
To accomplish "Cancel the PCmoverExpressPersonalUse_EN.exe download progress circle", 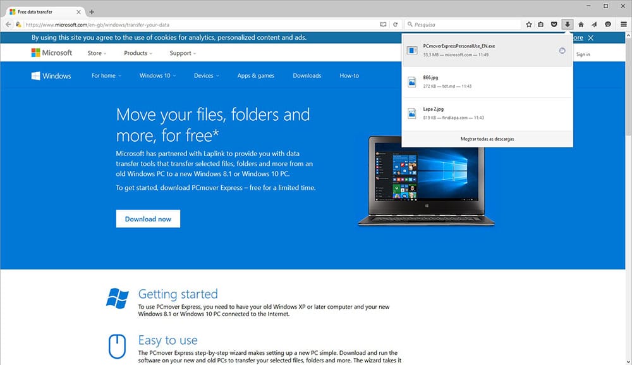I will 562,51.
